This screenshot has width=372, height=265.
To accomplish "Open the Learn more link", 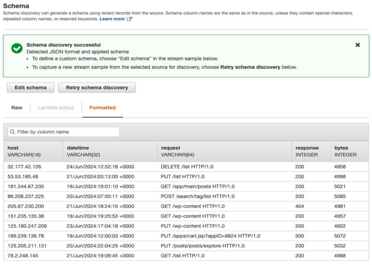I will coord(112,19).
